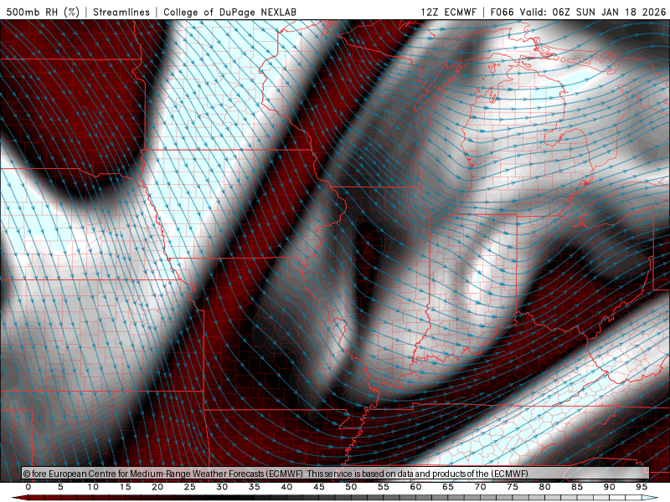Click the "75" value on the color scale

513,487
